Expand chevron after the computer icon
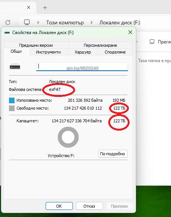171x217 pixels. click(x=38, y=22)
